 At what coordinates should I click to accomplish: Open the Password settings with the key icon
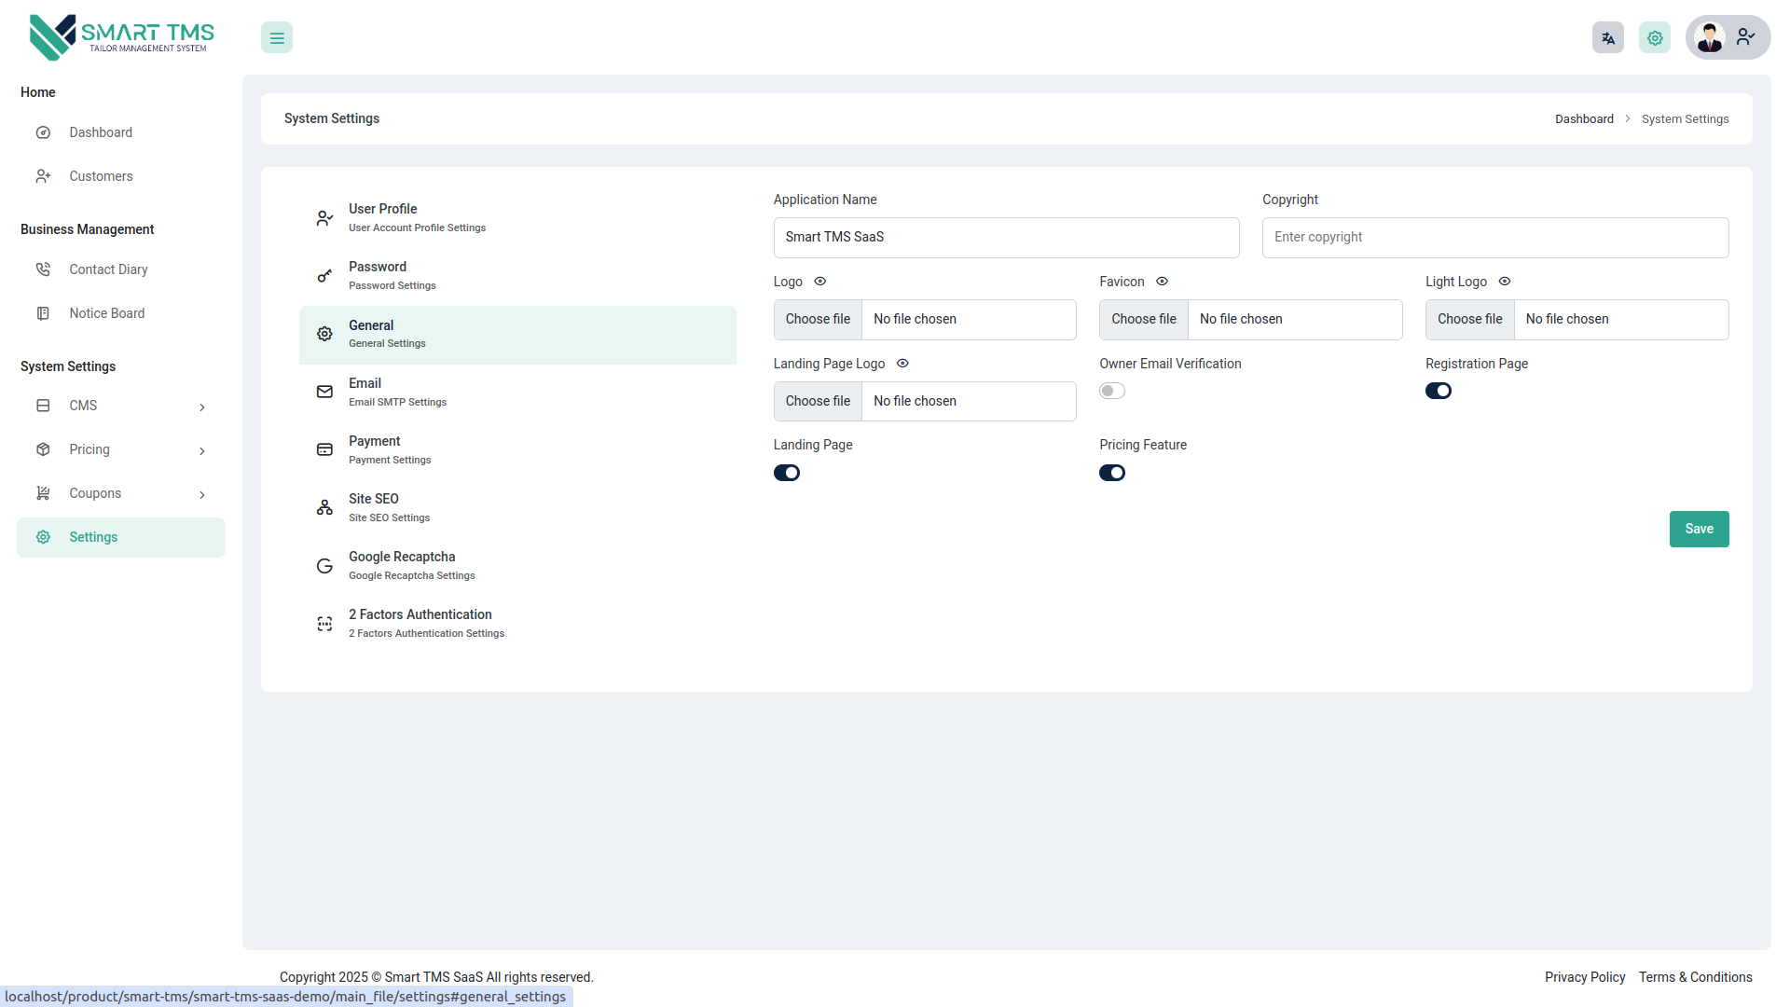click(324, 275)
